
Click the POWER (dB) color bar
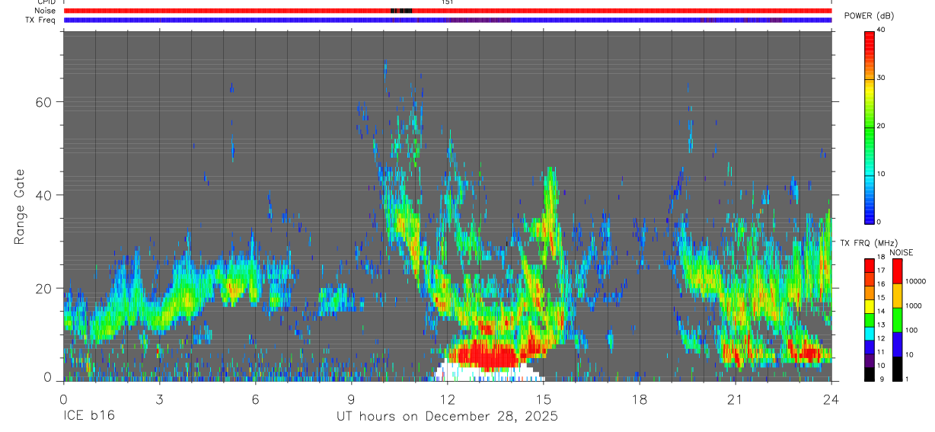click(x=870, y=126)
